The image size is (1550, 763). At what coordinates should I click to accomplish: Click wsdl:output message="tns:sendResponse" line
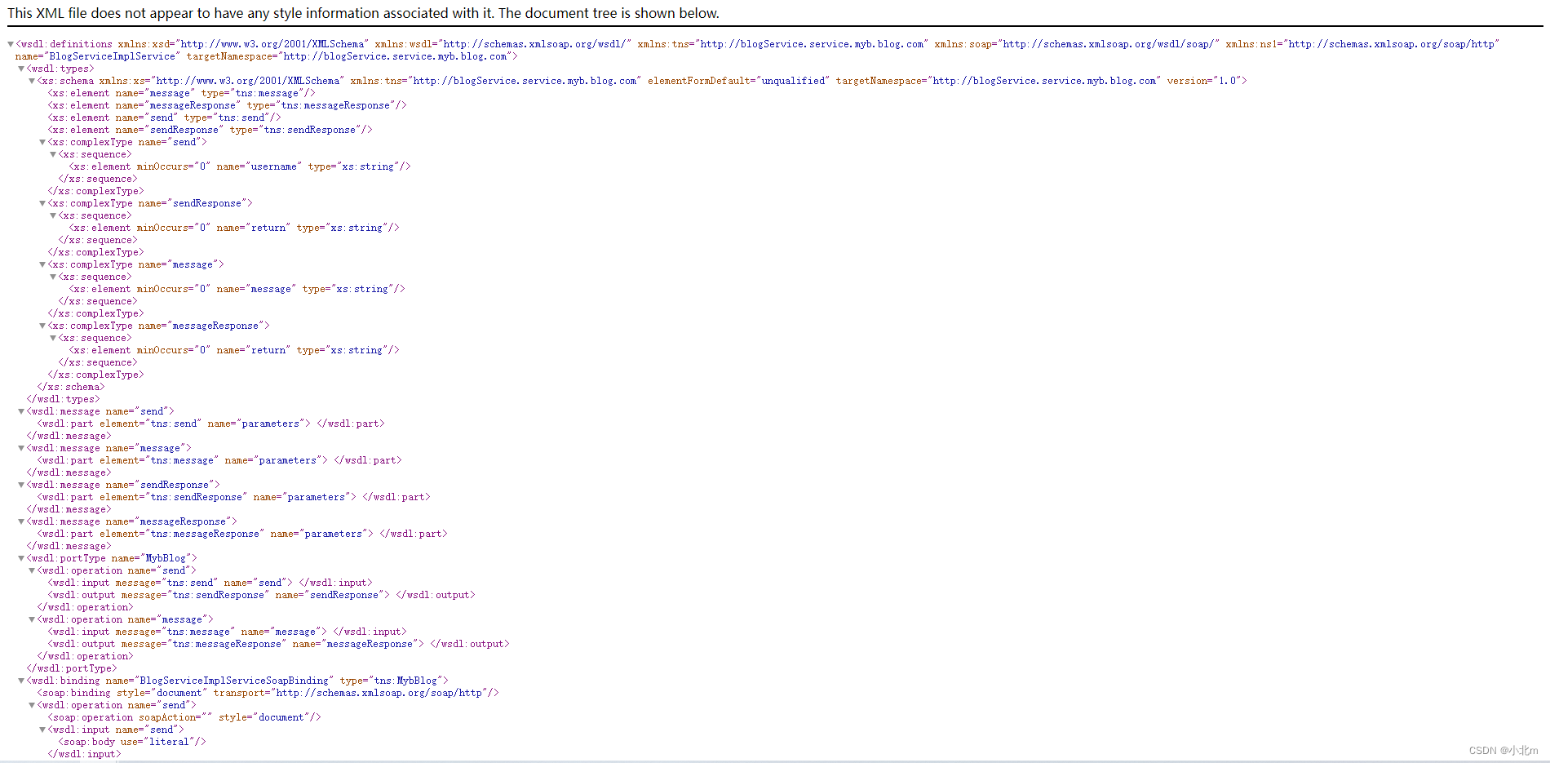pyautogui.click(x=261, y=595)
